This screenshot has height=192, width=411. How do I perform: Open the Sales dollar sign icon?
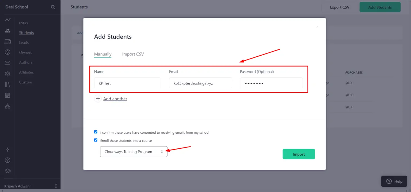[7, 52]
